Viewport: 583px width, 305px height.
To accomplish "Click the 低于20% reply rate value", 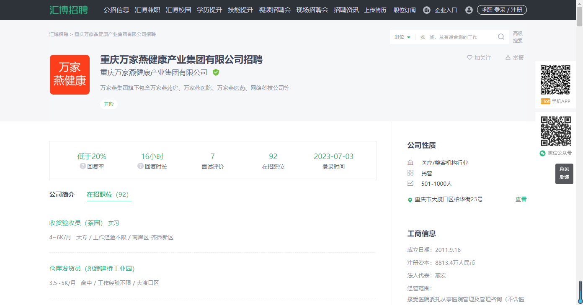I will [92, 156].
